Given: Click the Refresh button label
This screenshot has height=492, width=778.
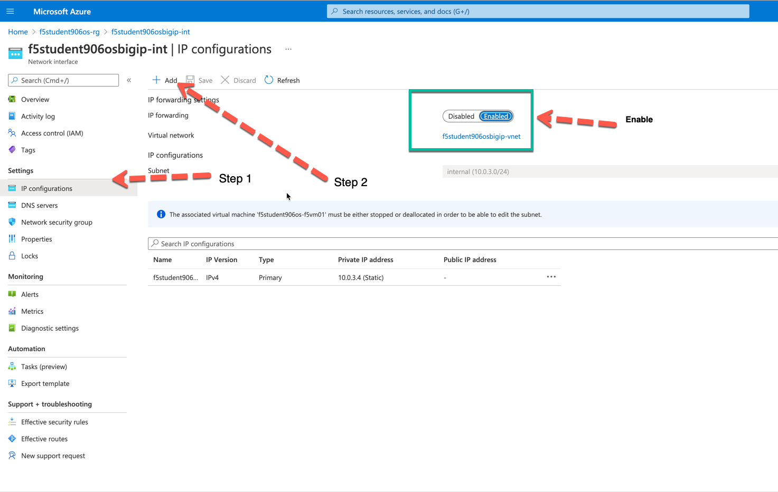Looking at the screenshot, I should point(288,80).
